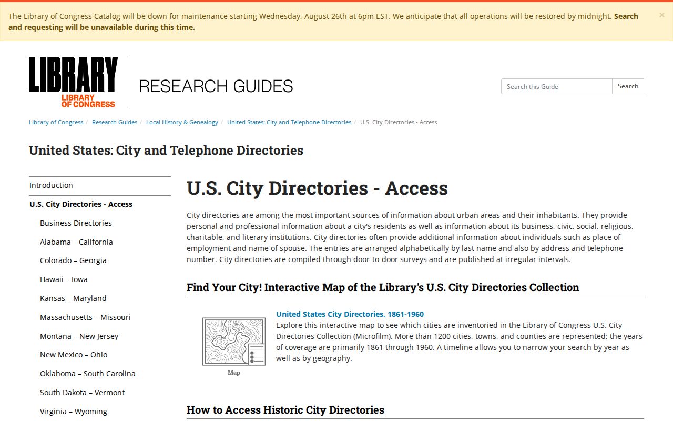Select U.S. City Directories - Access menu item
Screen dimensions: 673x421
click(100, 204)
